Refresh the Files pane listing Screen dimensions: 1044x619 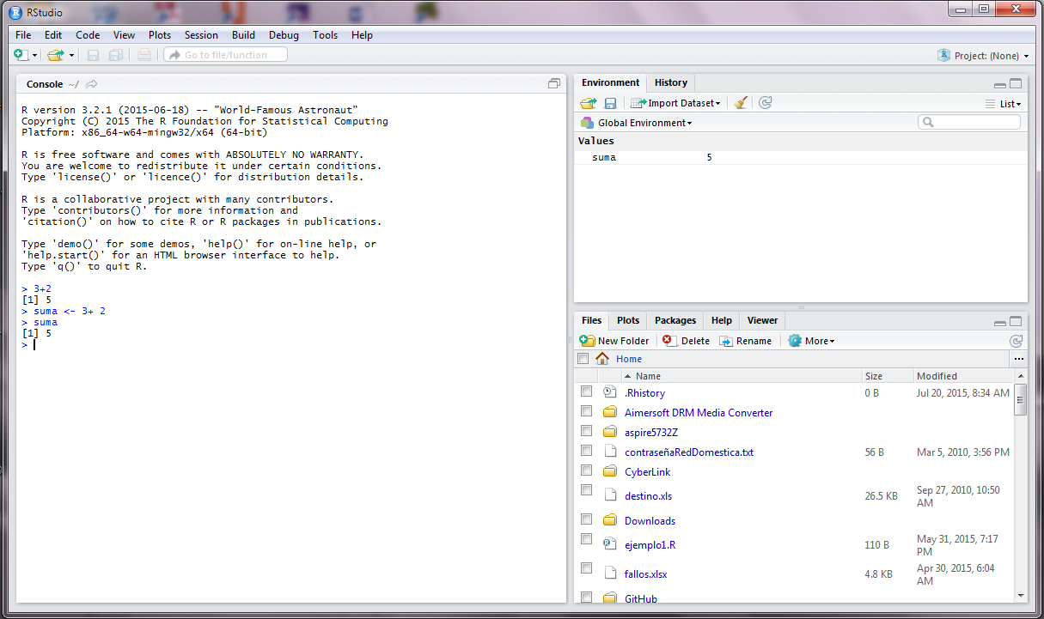coord(1017,341)
